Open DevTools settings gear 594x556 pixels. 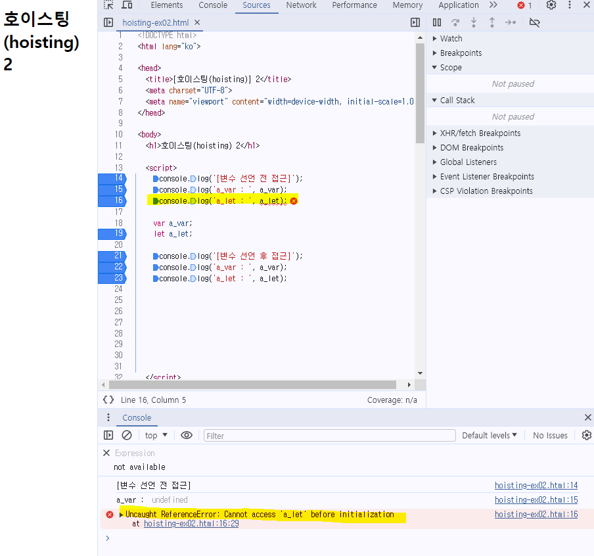point(551,5)
